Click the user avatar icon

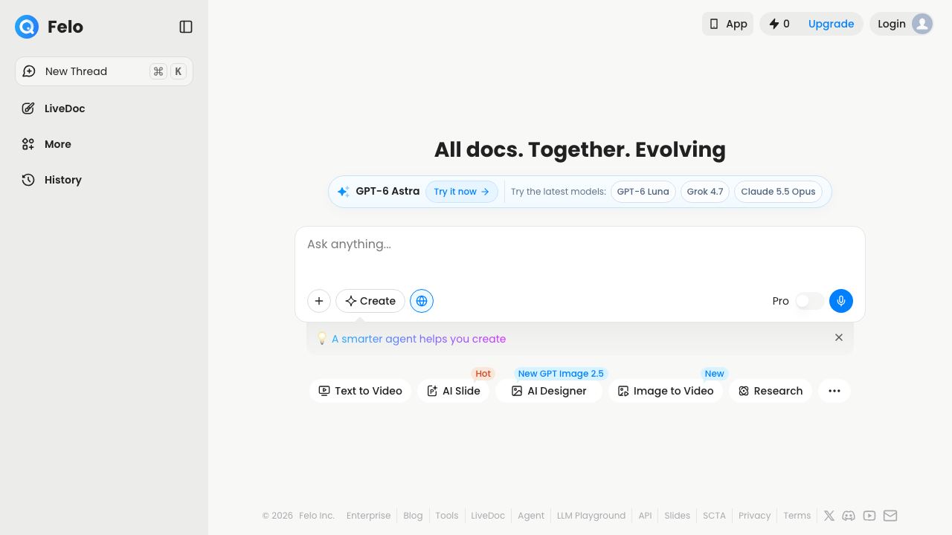pyautogui.click(x=922, y=24)
